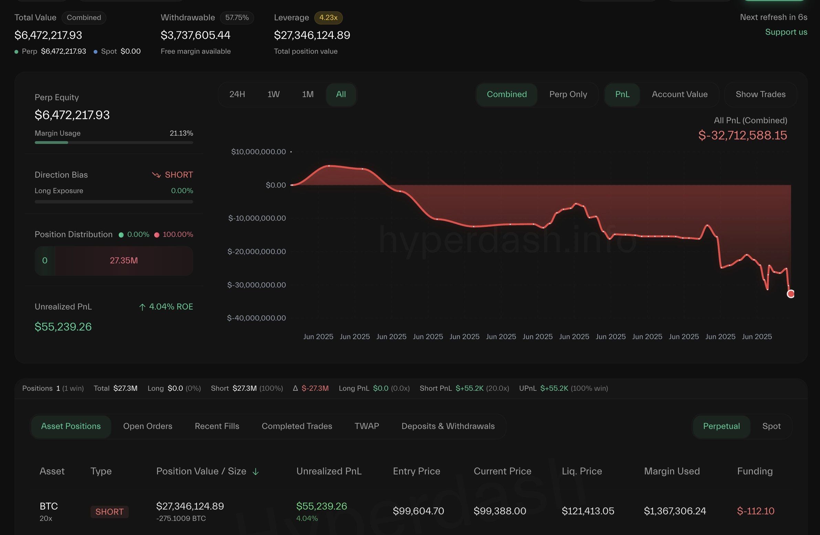
Task: Click the sort arrow beside Position Value / Size
Action: 255,472
